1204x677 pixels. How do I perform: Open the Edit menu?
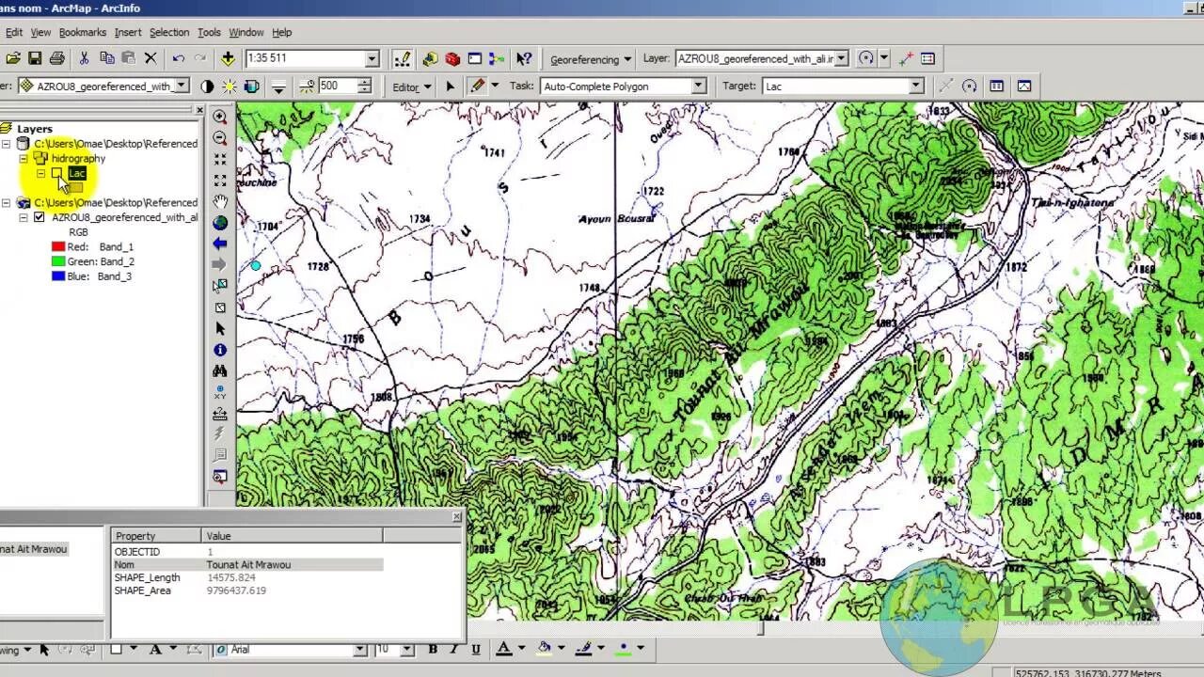(x=13, y=32)
